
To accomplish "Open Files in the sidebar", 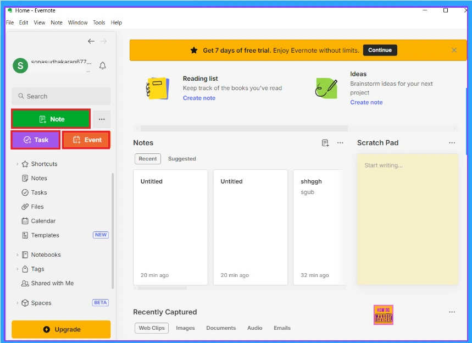I will (37, 207).
